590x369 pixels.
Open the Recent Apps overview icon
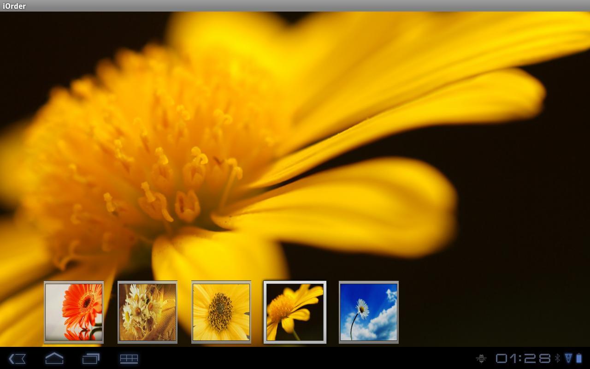pyautogui.click(x=91, y=359)
